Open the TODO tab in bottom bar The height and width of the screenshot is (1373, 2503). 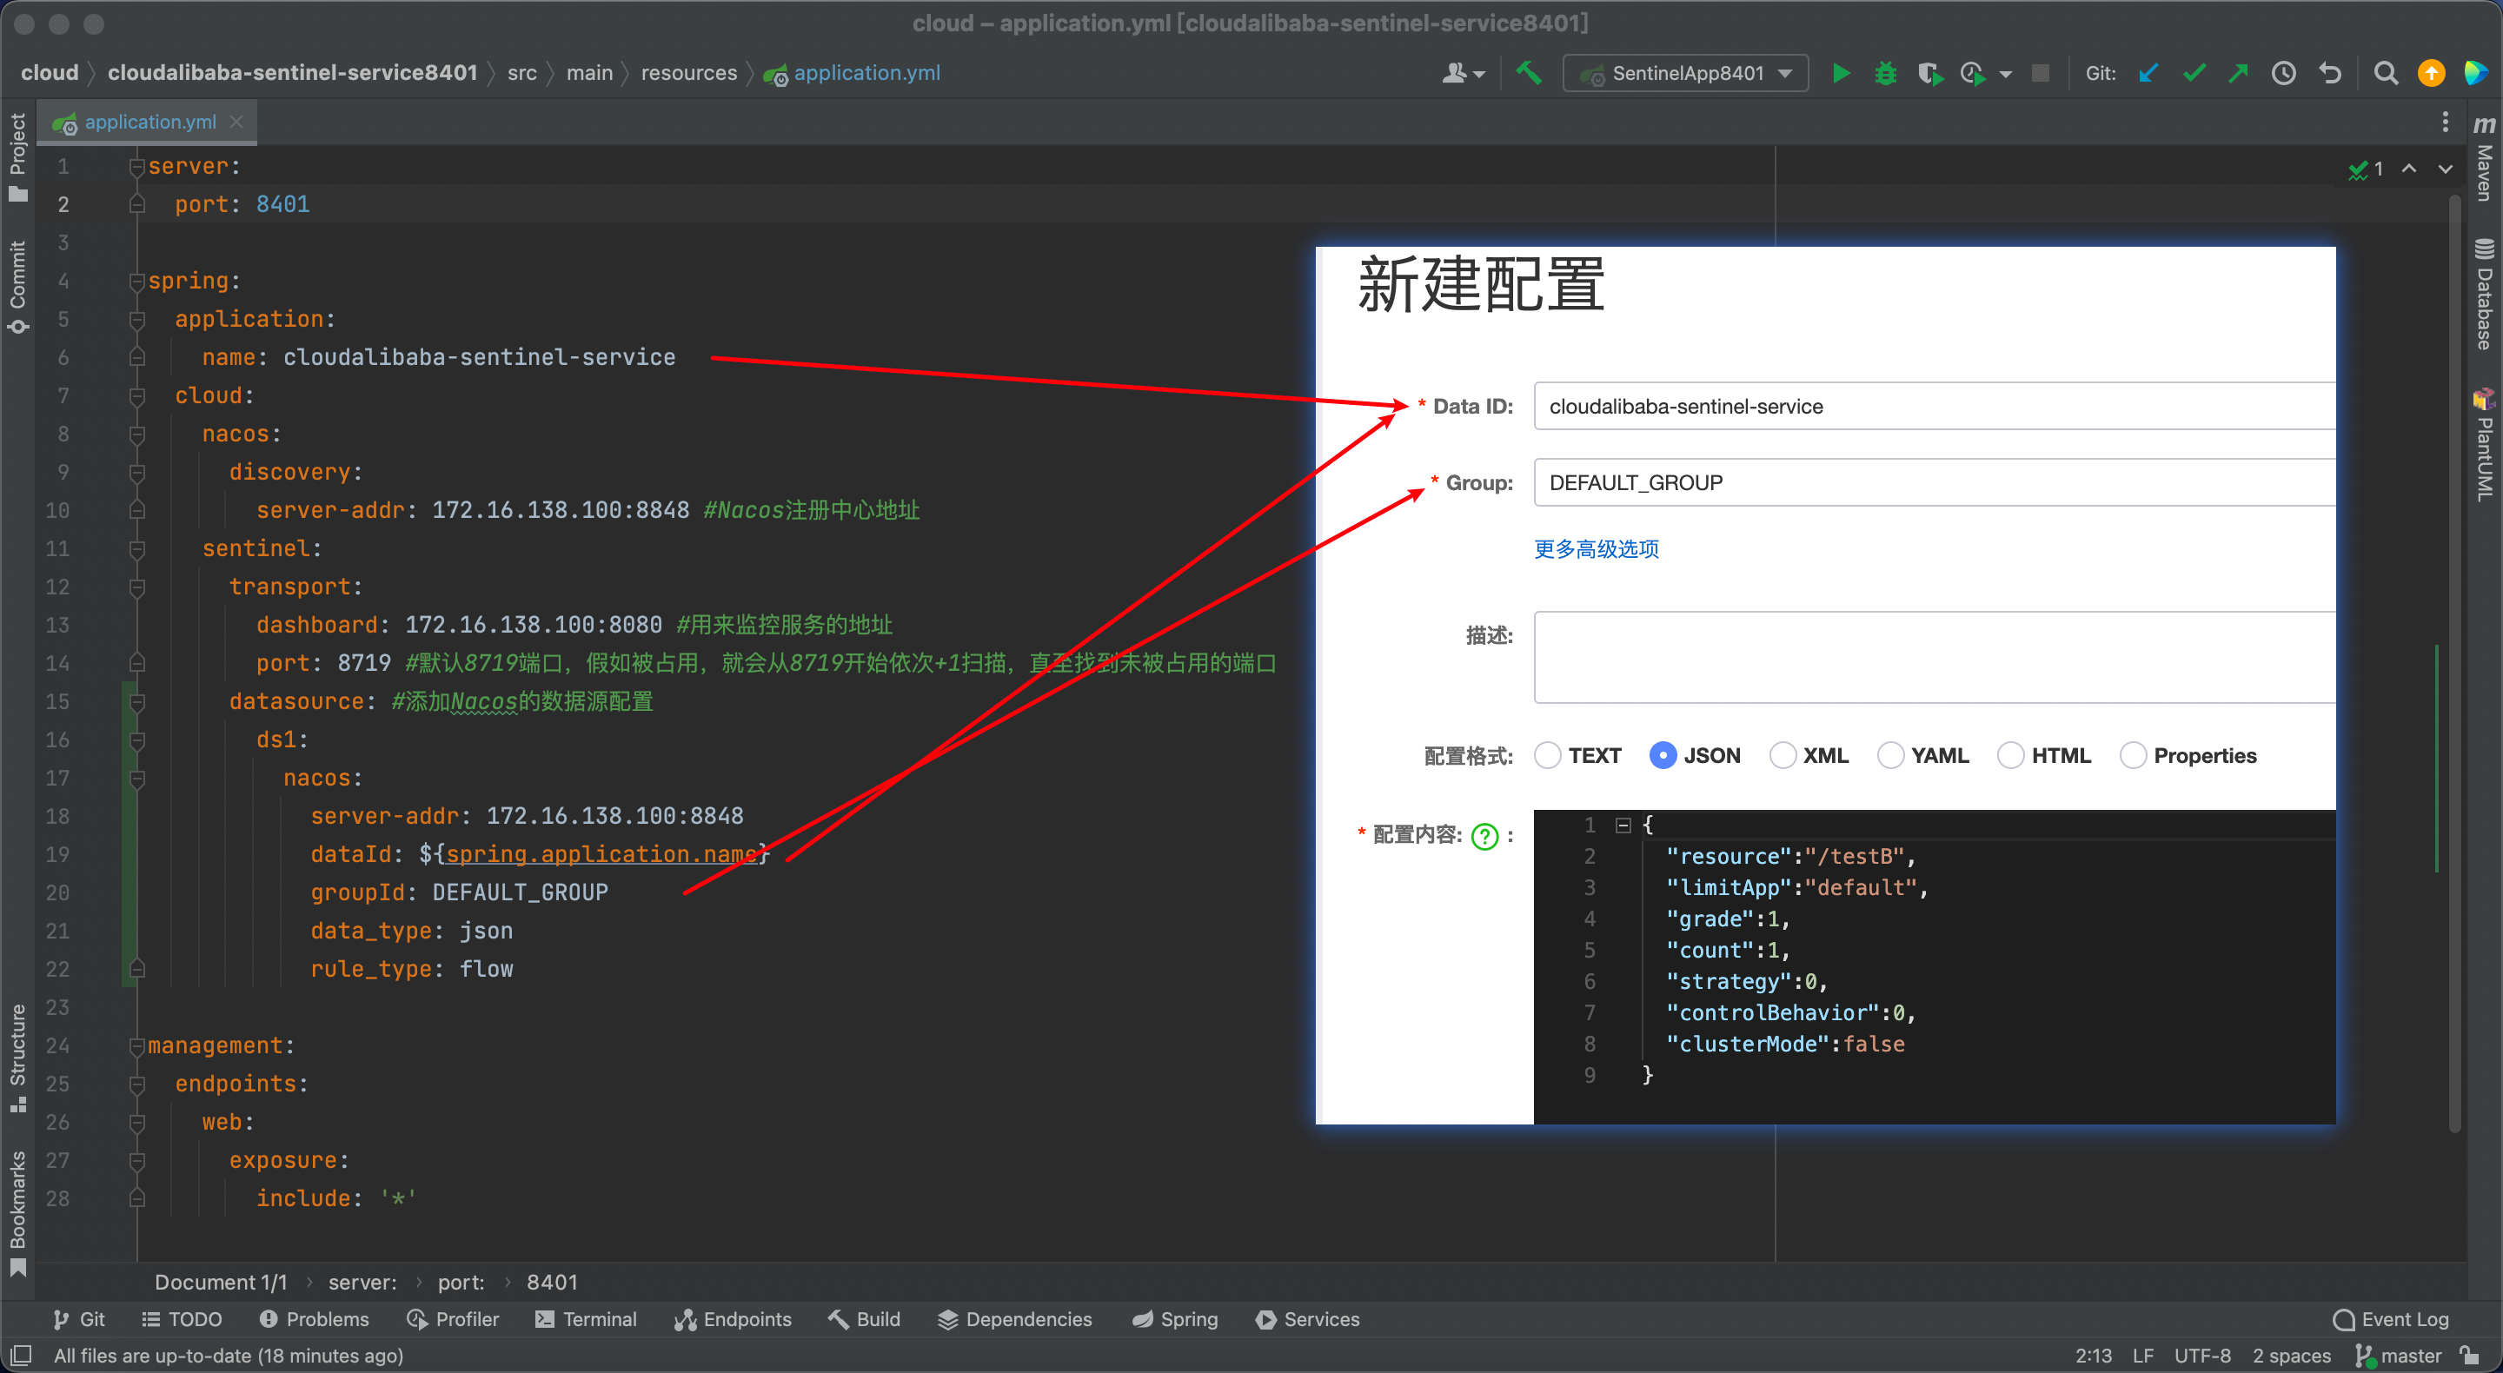click(183, 1318)
